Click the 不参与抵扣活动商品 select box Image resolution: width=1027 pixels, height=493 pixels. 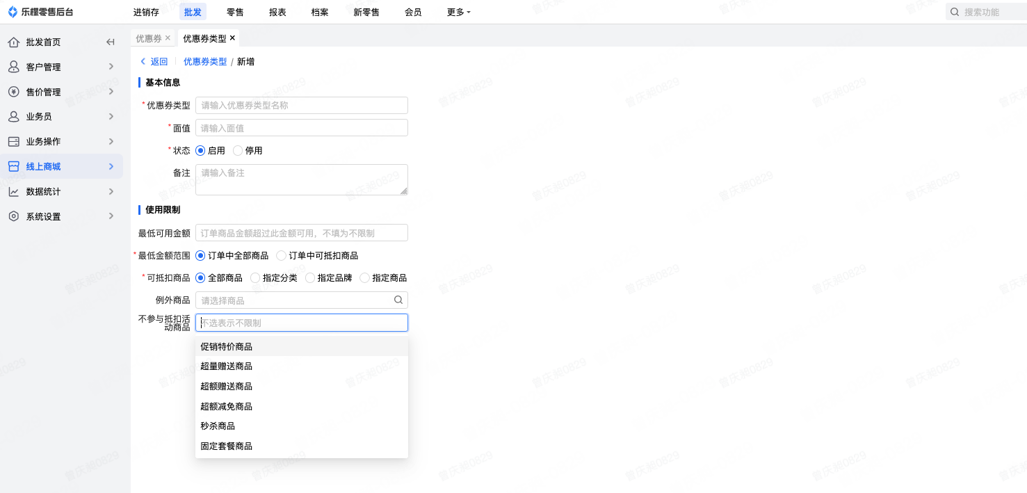coord(302,323)
